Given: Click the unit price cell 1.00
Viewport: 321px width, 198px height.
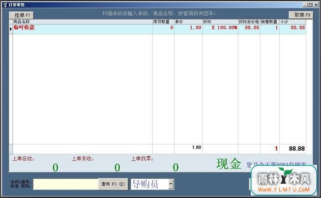Looking at the screenshot, I should click(188, 29).
